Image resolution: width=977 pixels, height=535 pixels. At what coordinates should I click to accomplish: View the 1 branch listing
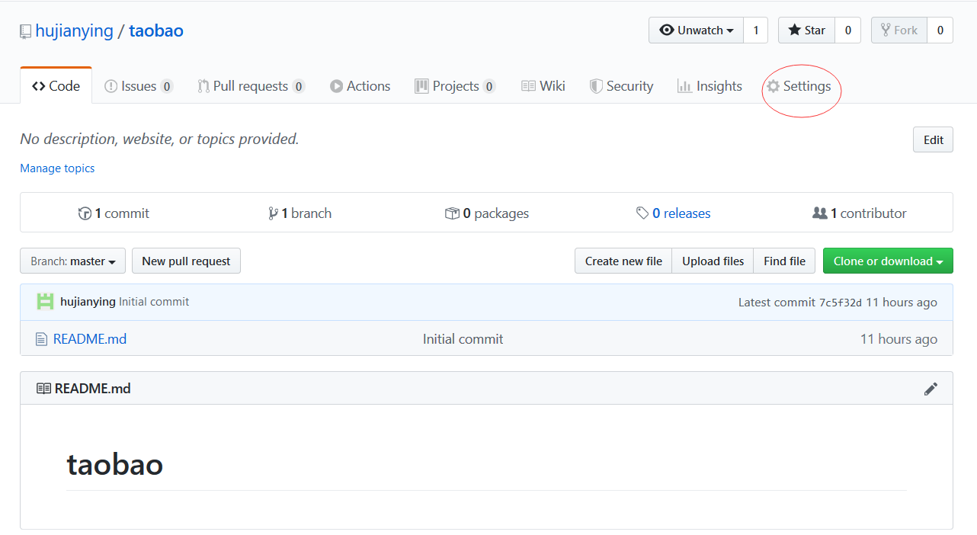300,213
